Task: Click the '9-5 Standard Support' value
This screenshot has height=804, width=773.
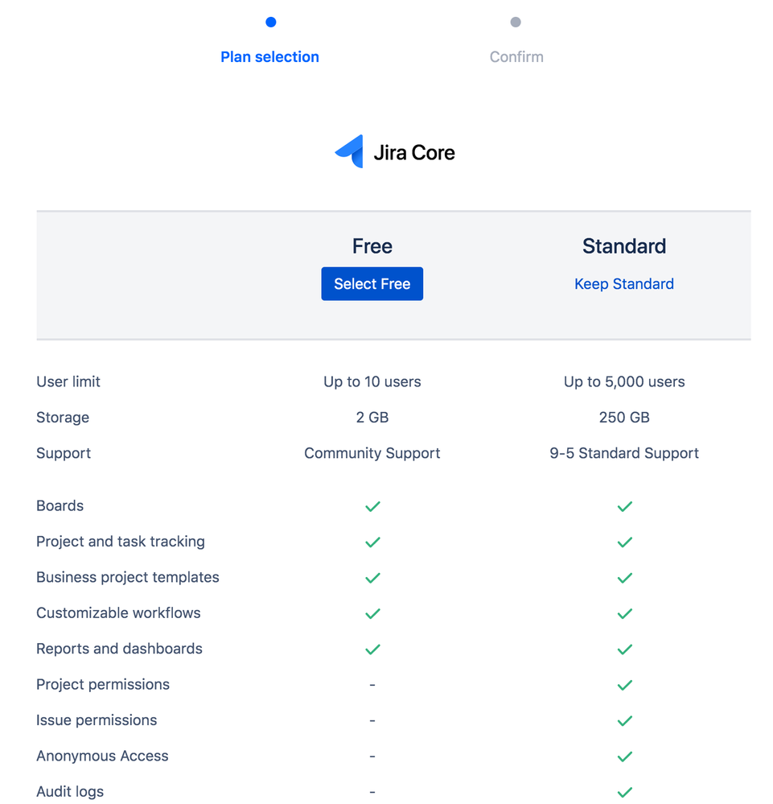Action: 624,453
